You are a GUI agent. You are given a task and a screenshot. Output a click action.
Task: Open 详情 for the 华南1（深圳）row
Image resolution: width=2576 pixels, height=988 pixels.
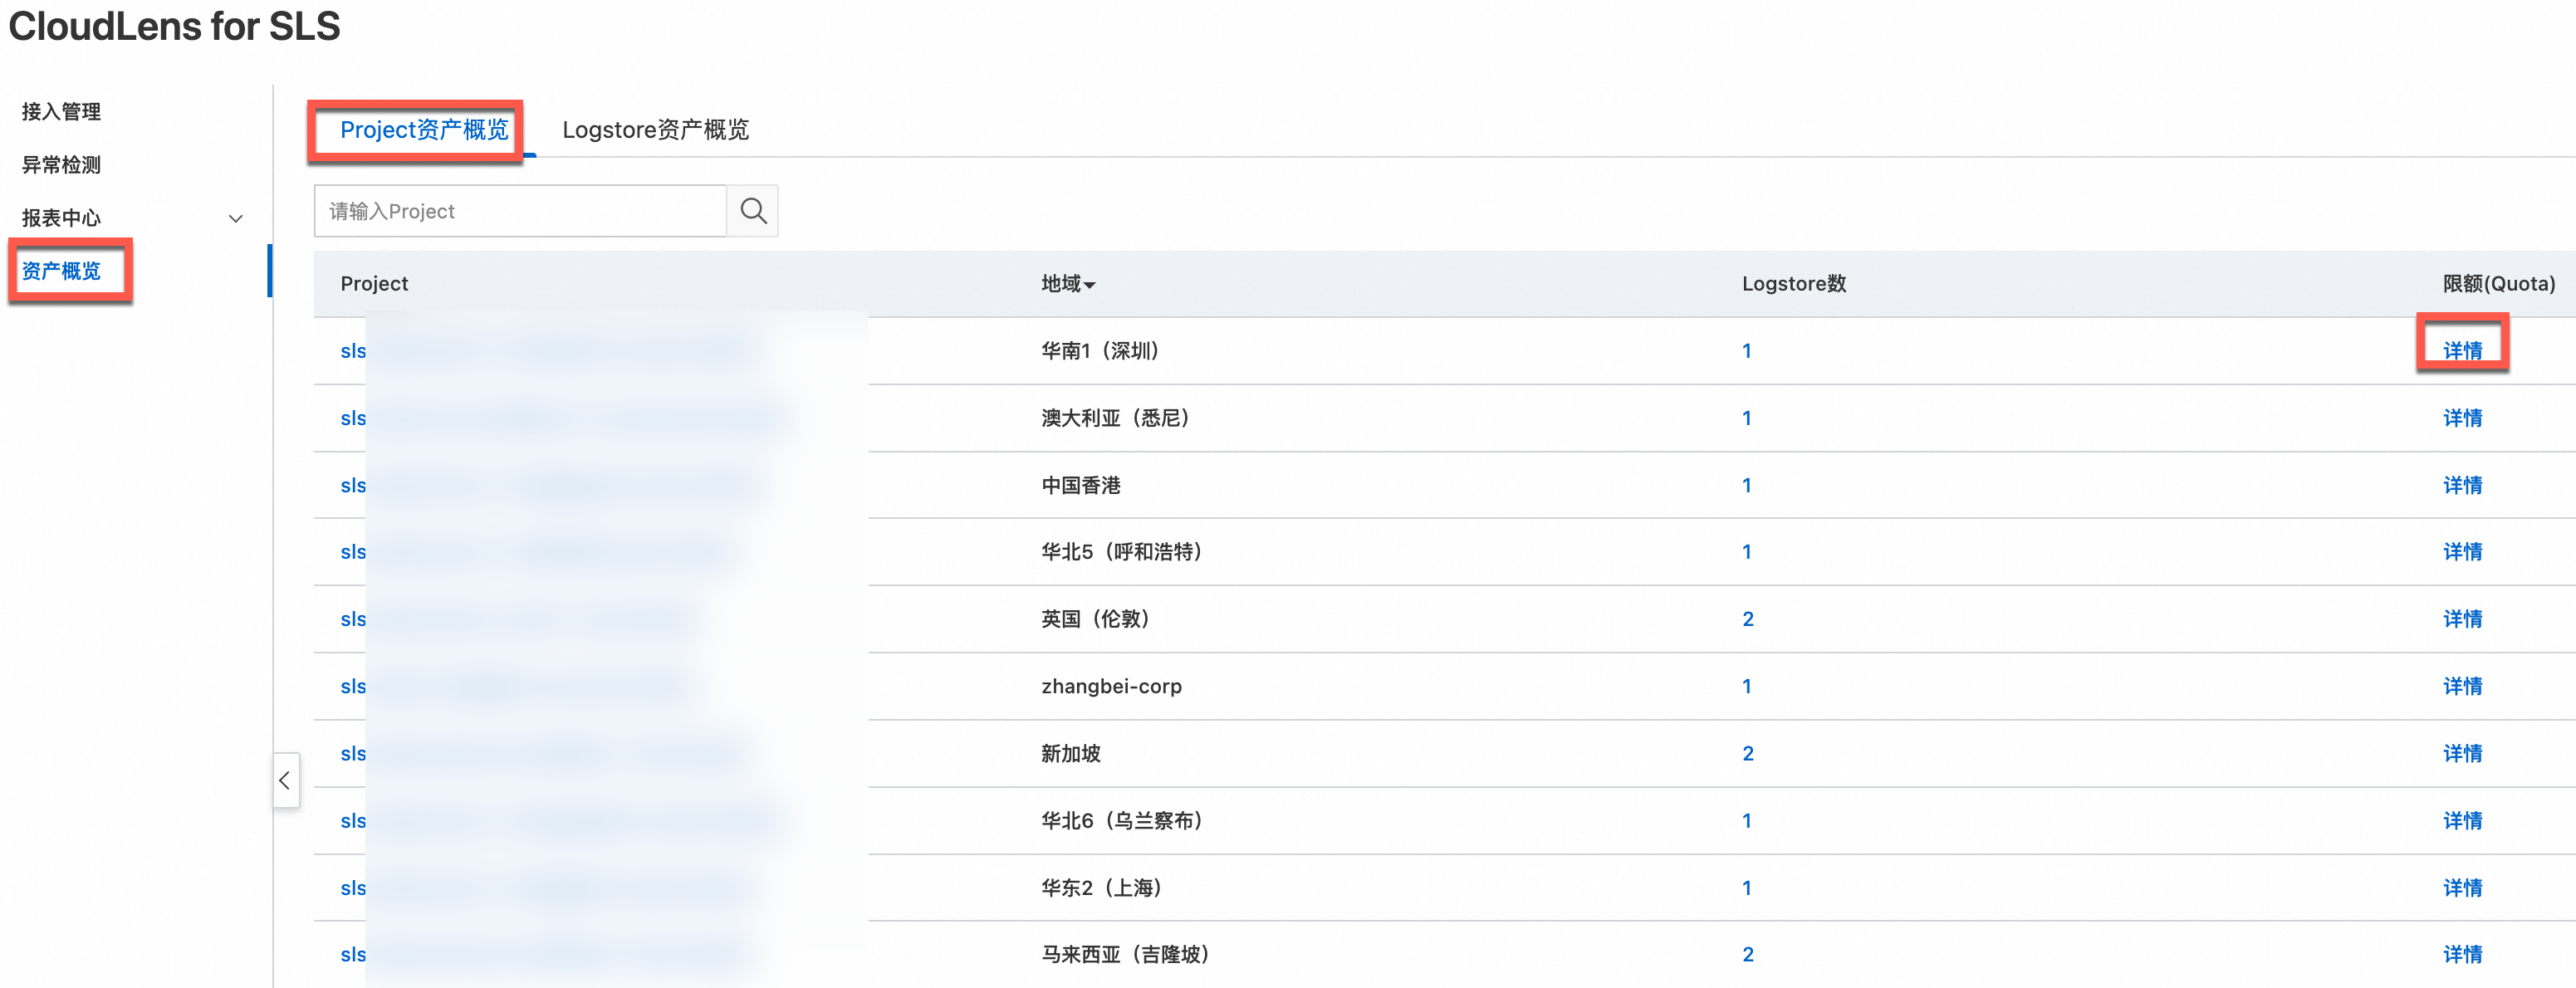(2462, 351)
